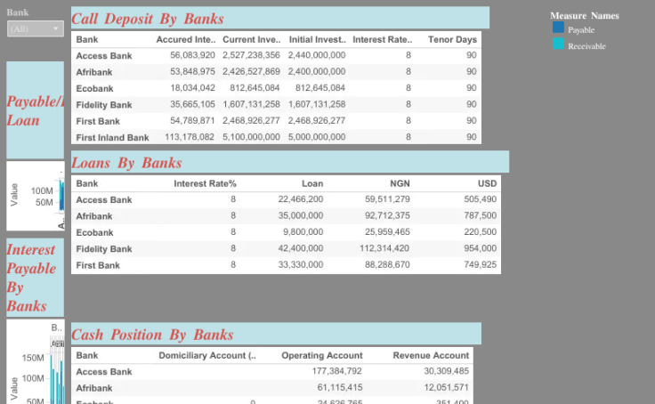
Task: Click NGN value 112,314,420
Action: tap(384, 248)
